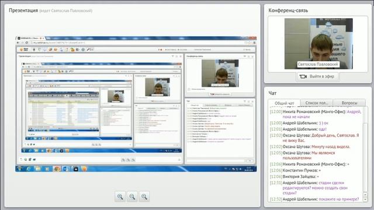This screenshot has height=210, width=374.
Task: Click browser reload icon in shared screen
Action: click(27, 43)
